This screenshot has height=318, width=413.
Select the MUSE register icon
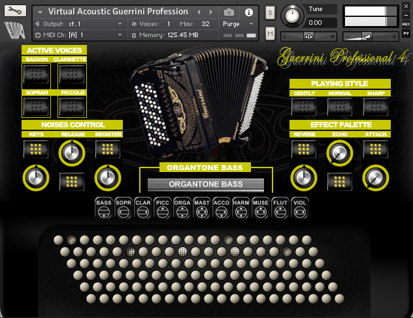(x=261, y=207)
